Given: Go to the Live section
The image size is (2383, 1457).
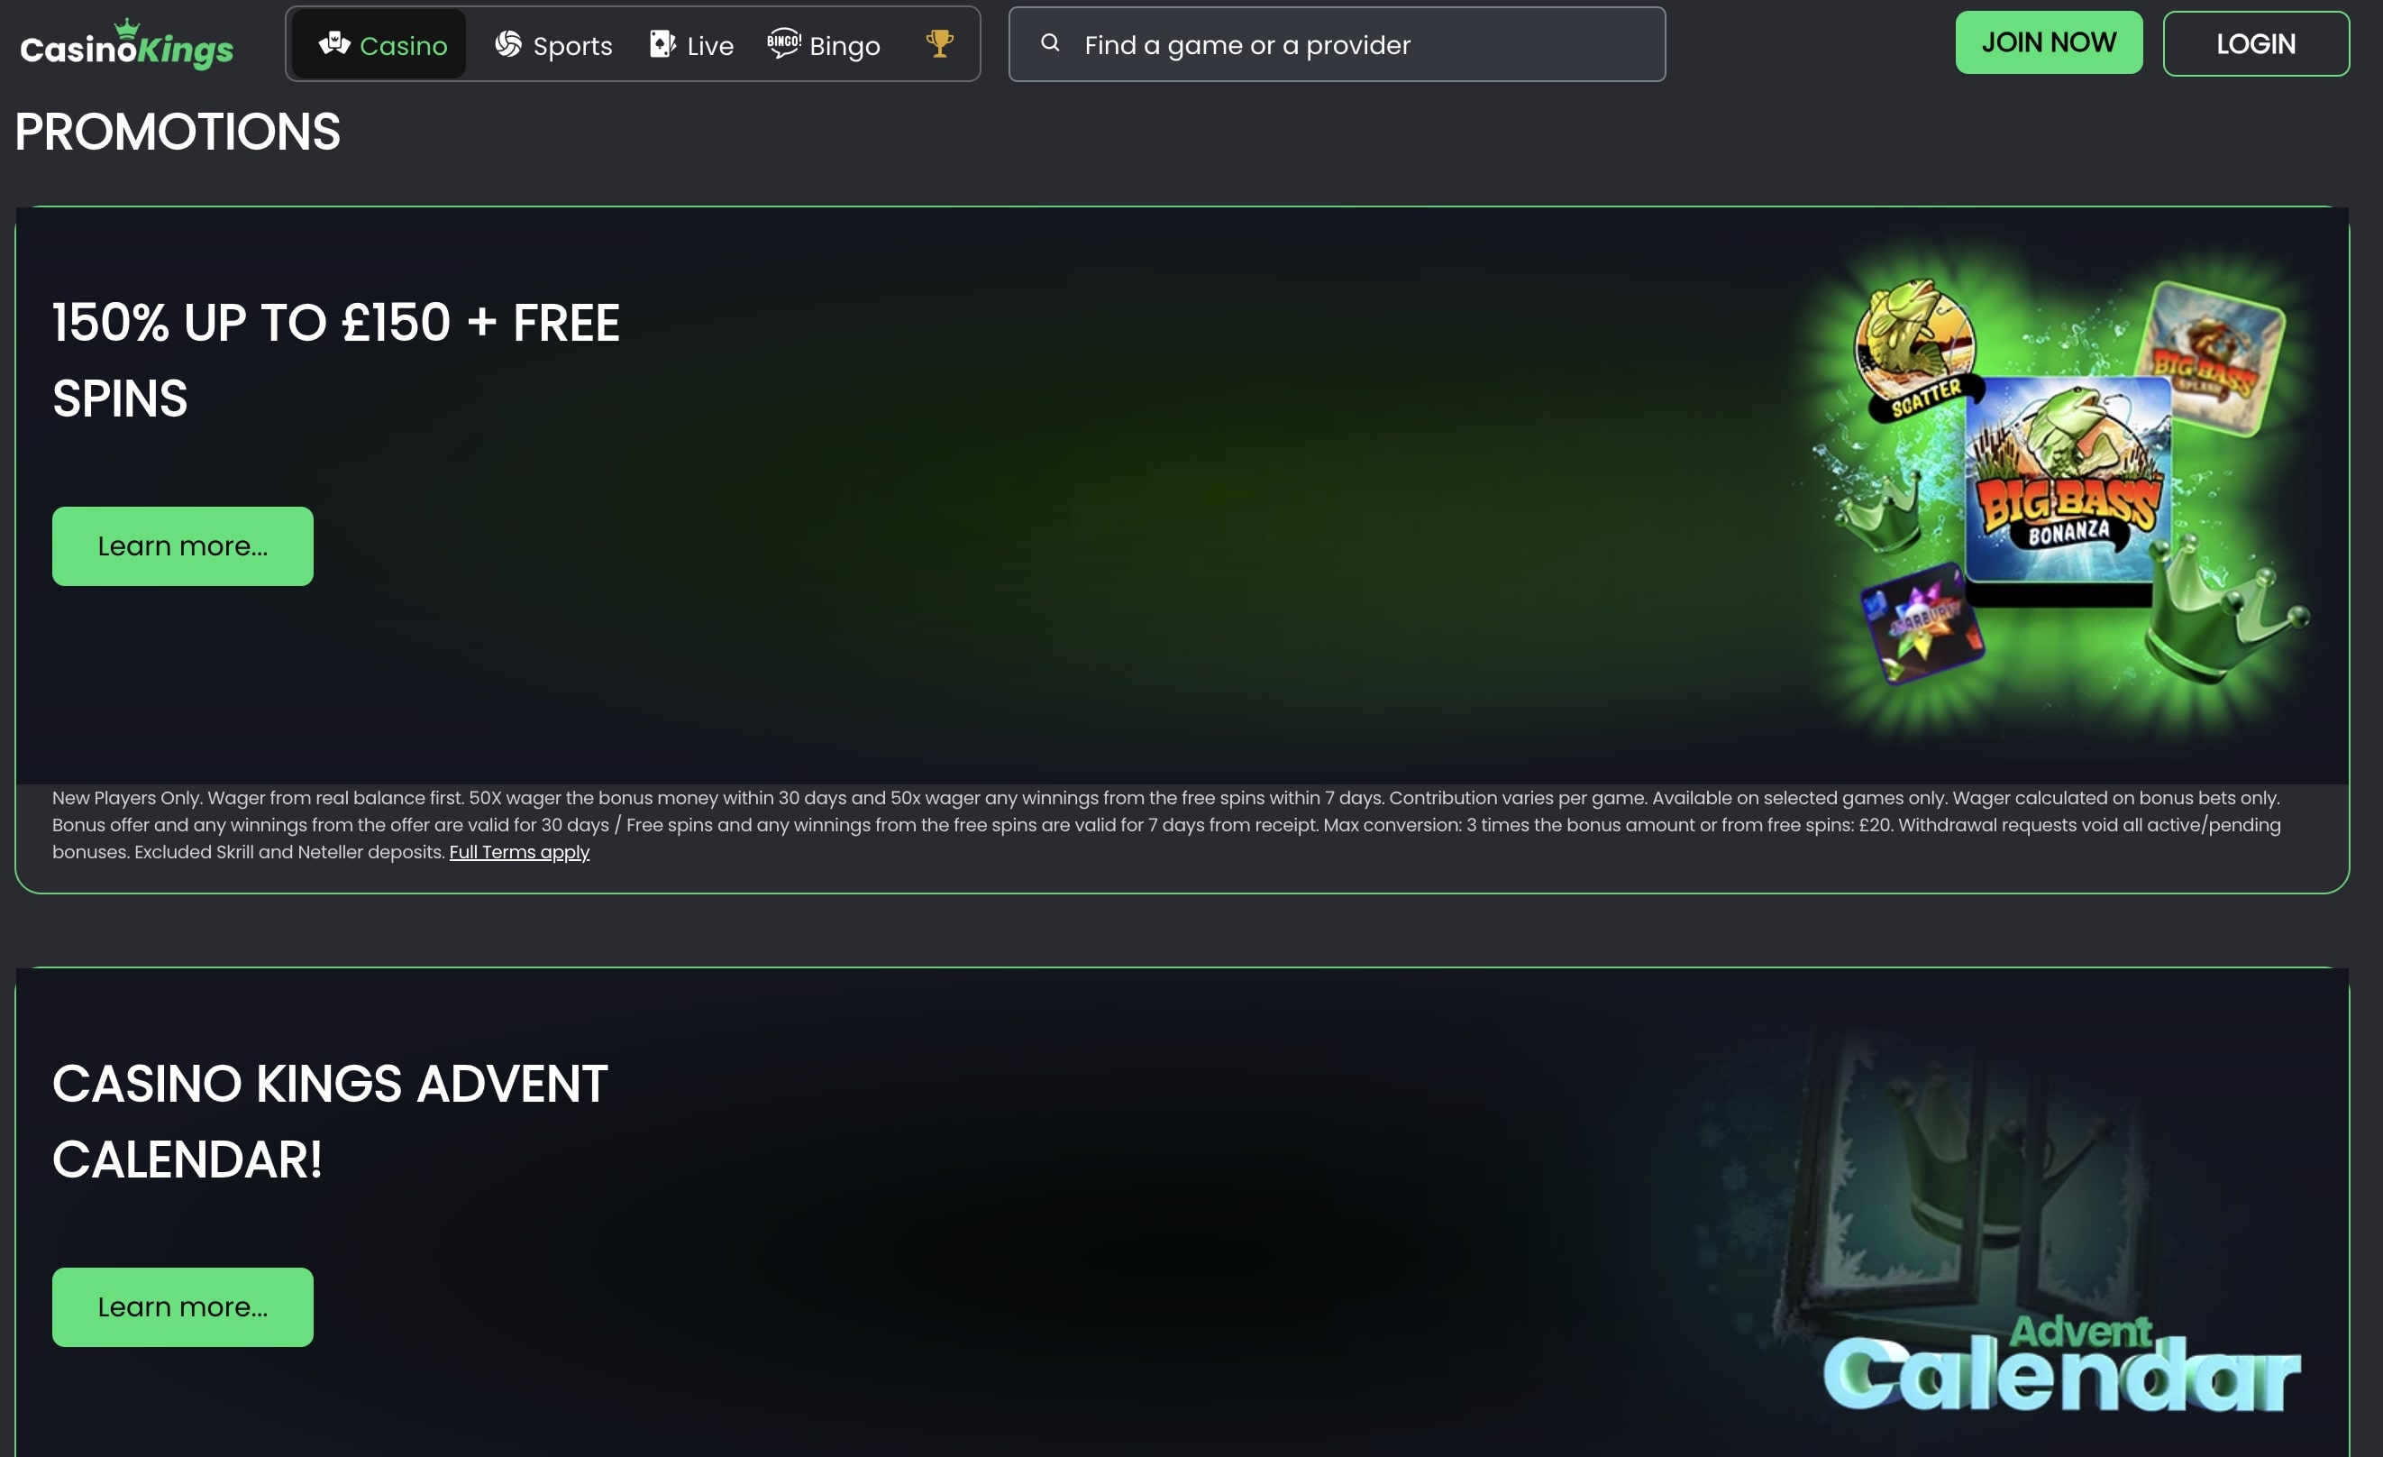Looking at the screenshot, I should point(691,44).
